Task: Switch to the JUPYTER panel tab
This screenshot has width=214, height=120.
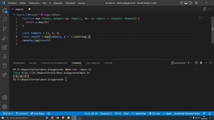Action: click(108, 63)
